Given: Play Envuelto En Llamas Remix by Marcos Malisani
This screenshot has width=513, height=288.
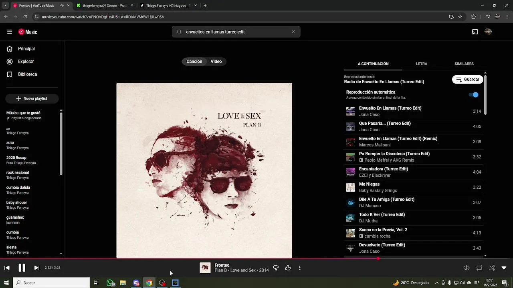Looking at the screenshot, I should coord(414,142).
